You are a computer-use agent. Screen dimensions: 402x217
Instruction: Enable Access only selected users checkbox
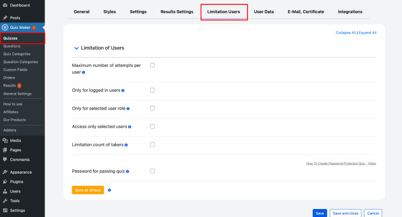tap(152, 126)
